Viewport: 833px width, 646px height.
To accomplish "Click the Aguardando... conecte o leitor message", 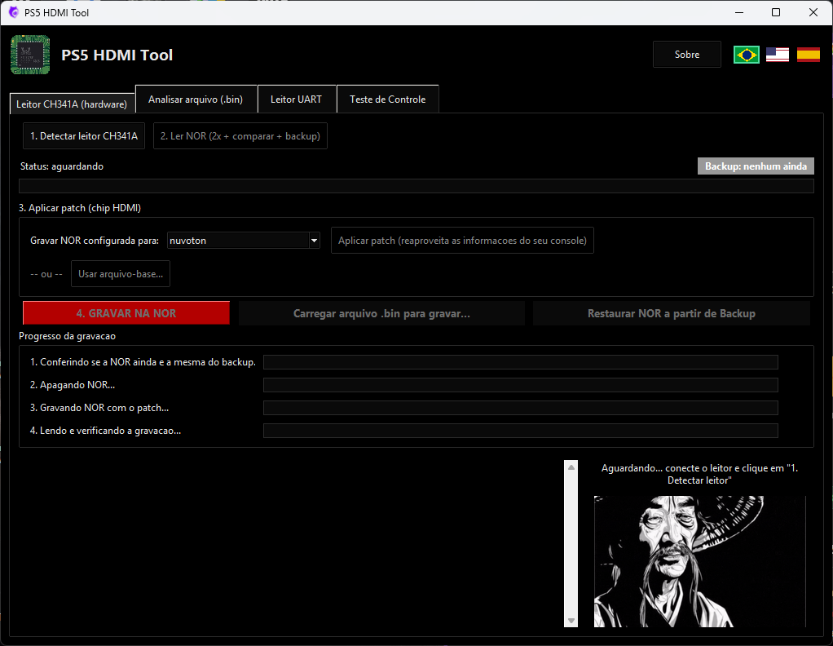I will (699, 474).
